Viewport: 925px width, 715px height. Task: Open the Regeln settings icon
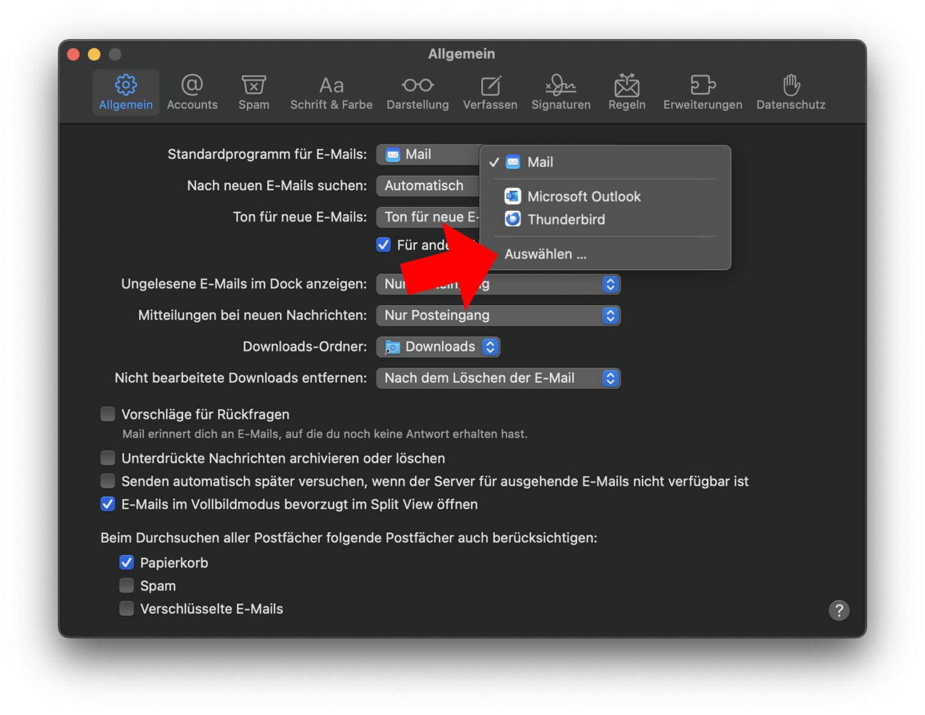[x=626, y=91]
